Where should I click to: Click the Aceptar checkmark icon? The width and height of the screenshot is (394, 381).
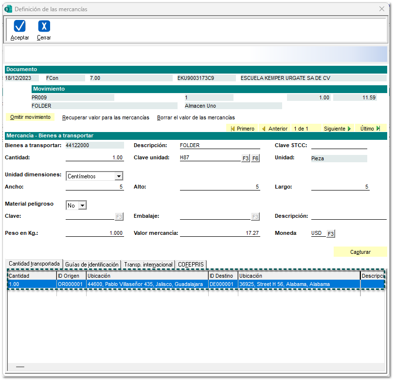19,27
